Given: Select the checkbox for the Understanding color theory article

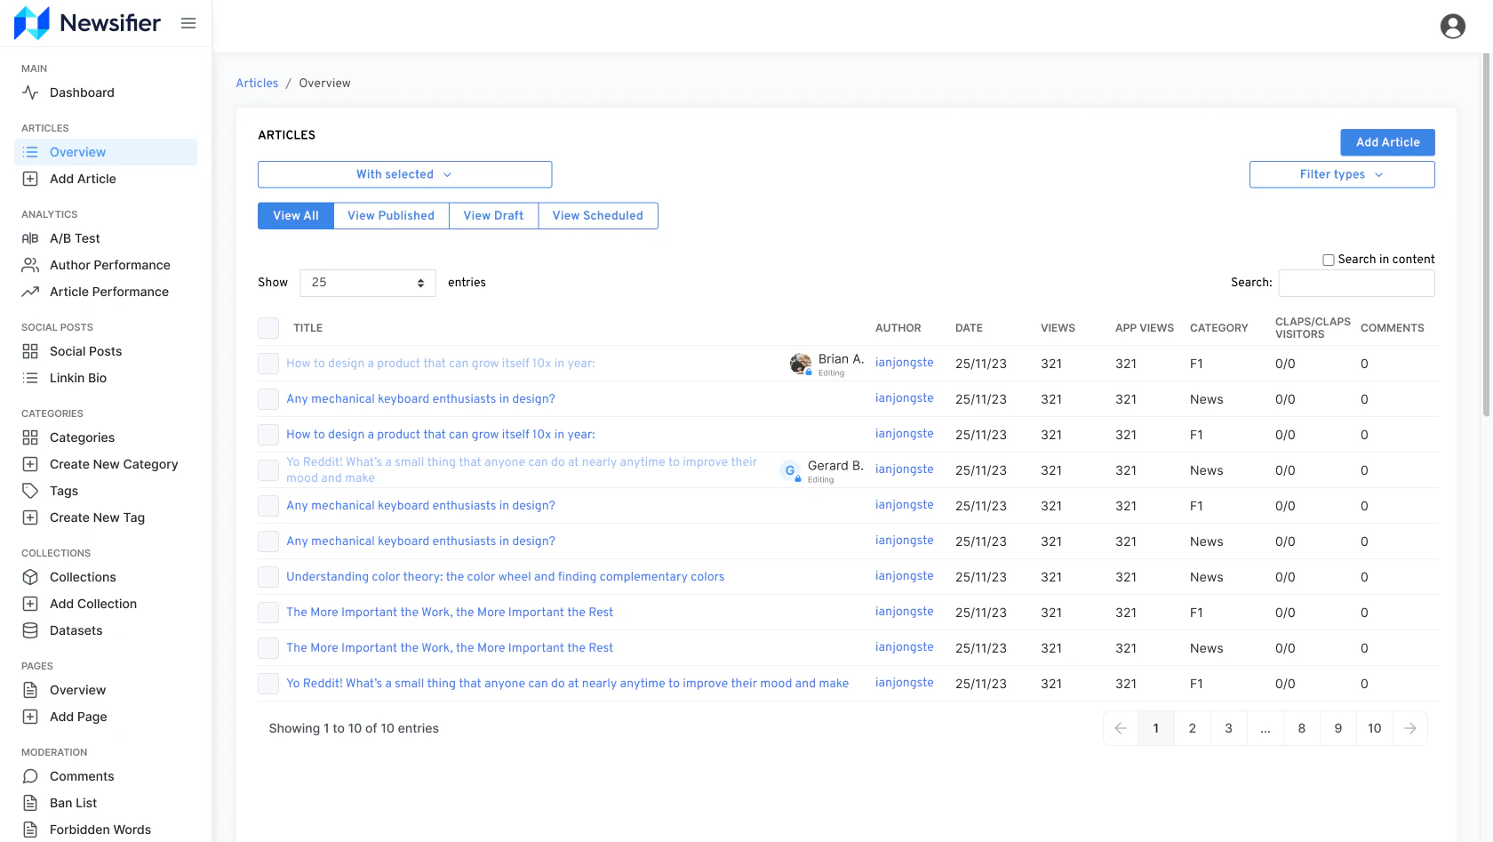Looking at the screenshot, I should tap(267, 576).
